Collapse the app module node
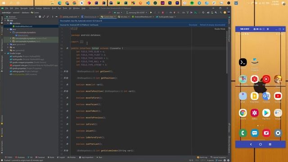This screenshot has width=288, height=162. (x=5, y=20)
